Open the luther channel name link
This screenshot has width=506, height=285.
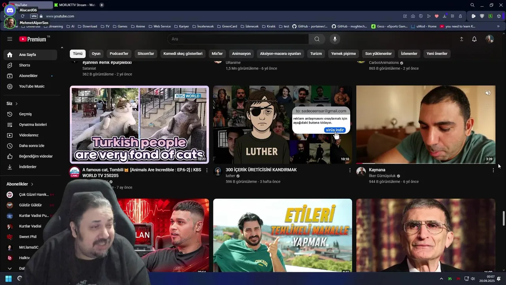tap(230, 176)
